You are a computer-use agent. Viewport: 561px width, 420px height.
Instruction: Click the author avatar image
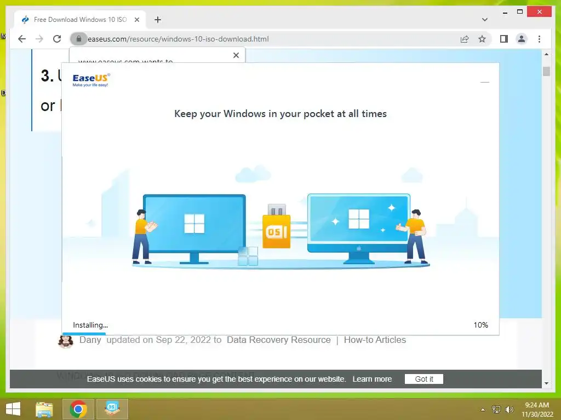(x=66, y=341)
